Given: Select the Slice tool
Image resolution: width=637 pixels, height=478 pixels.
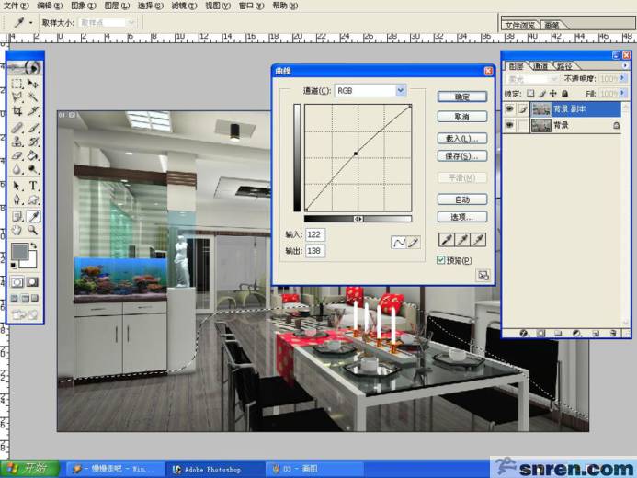Looking at the screenshot, I should [x=33, y=111].
